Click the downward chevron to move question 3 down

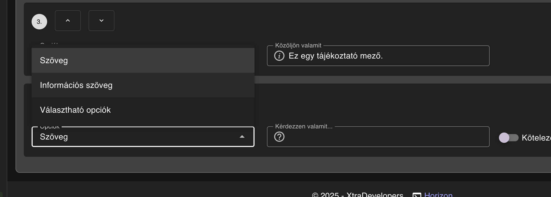pos(101,21)
